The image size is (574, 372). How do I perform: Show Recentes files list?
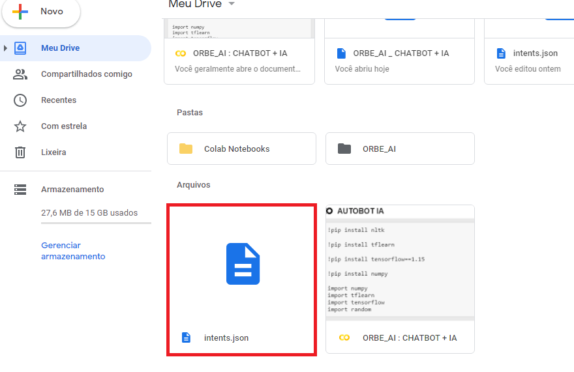pyautogui.click(x=59, y=100)
